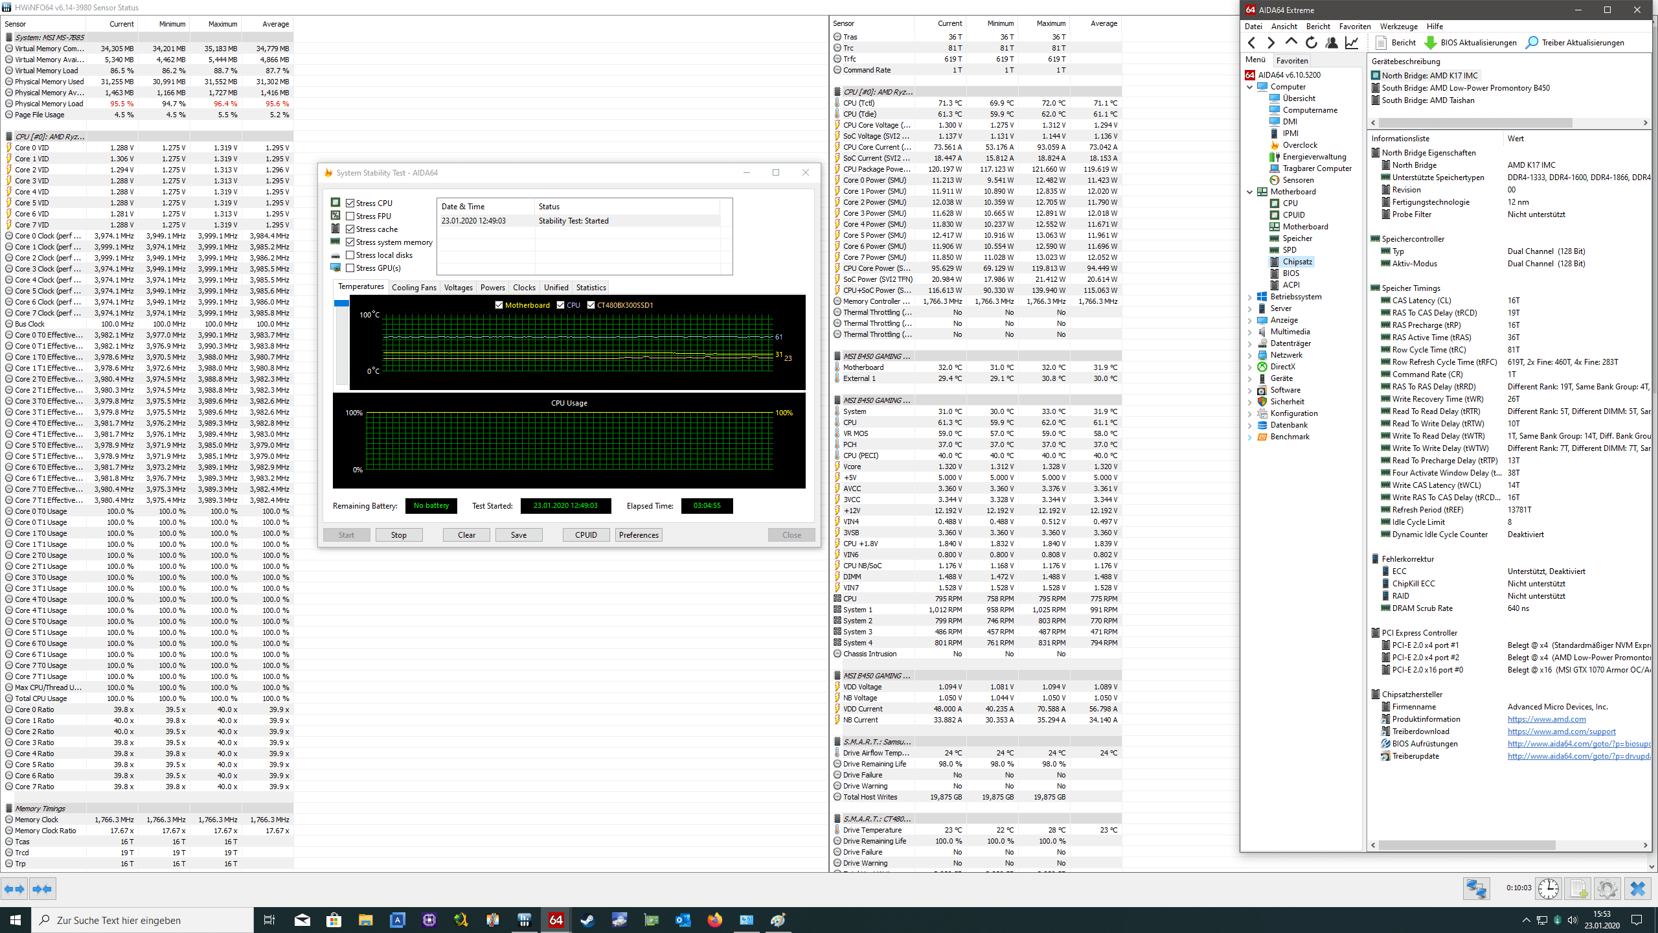The image size is (1658, 933).
Task: Start HWiNFO logging with sheet-plus icon
Action: pos(1578,888)
